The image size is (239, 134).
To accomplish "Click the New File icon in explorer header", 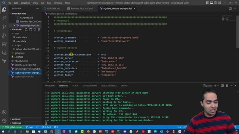I will click(26, 29).
